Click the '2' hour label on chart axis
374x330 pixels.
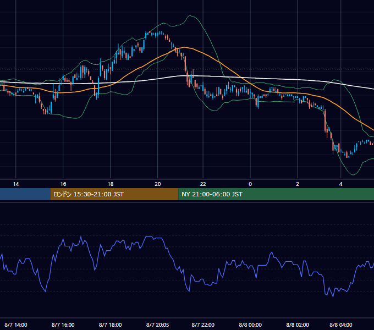point(298,184)
